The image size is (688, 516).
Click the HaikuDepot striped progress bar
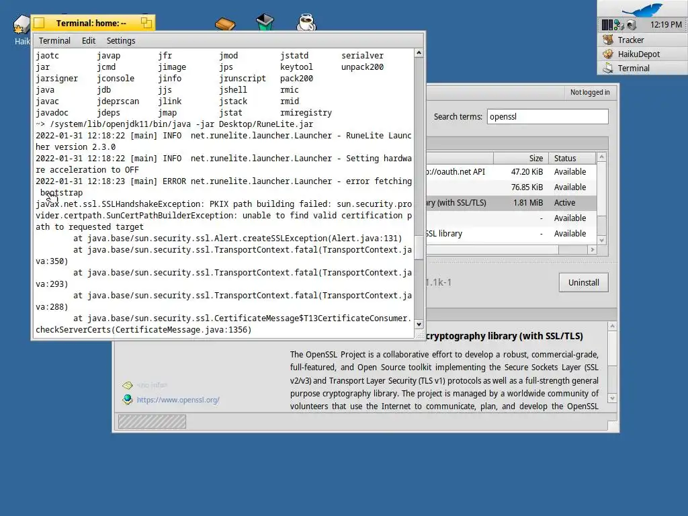point(152,422)
